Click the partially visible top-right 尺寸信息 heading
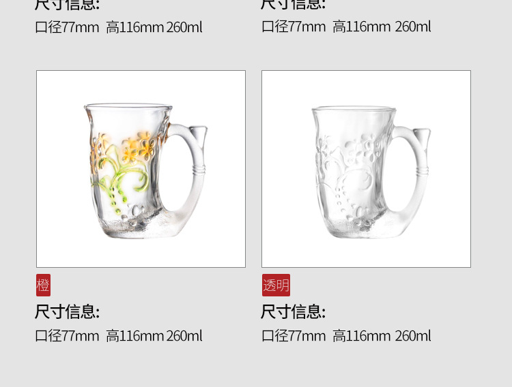Screen dimensions: 512x387 click(293, 5)
